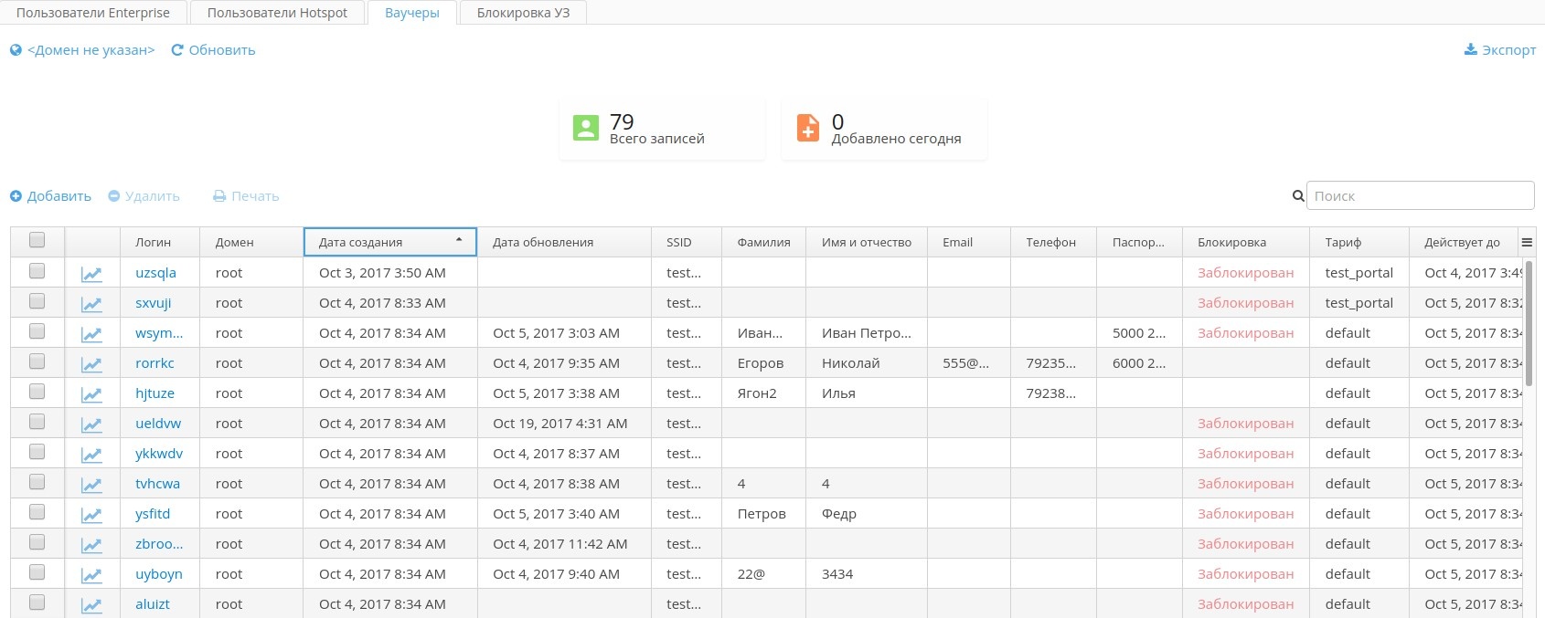Toggle sort arrow on Дата создания column

459,240
